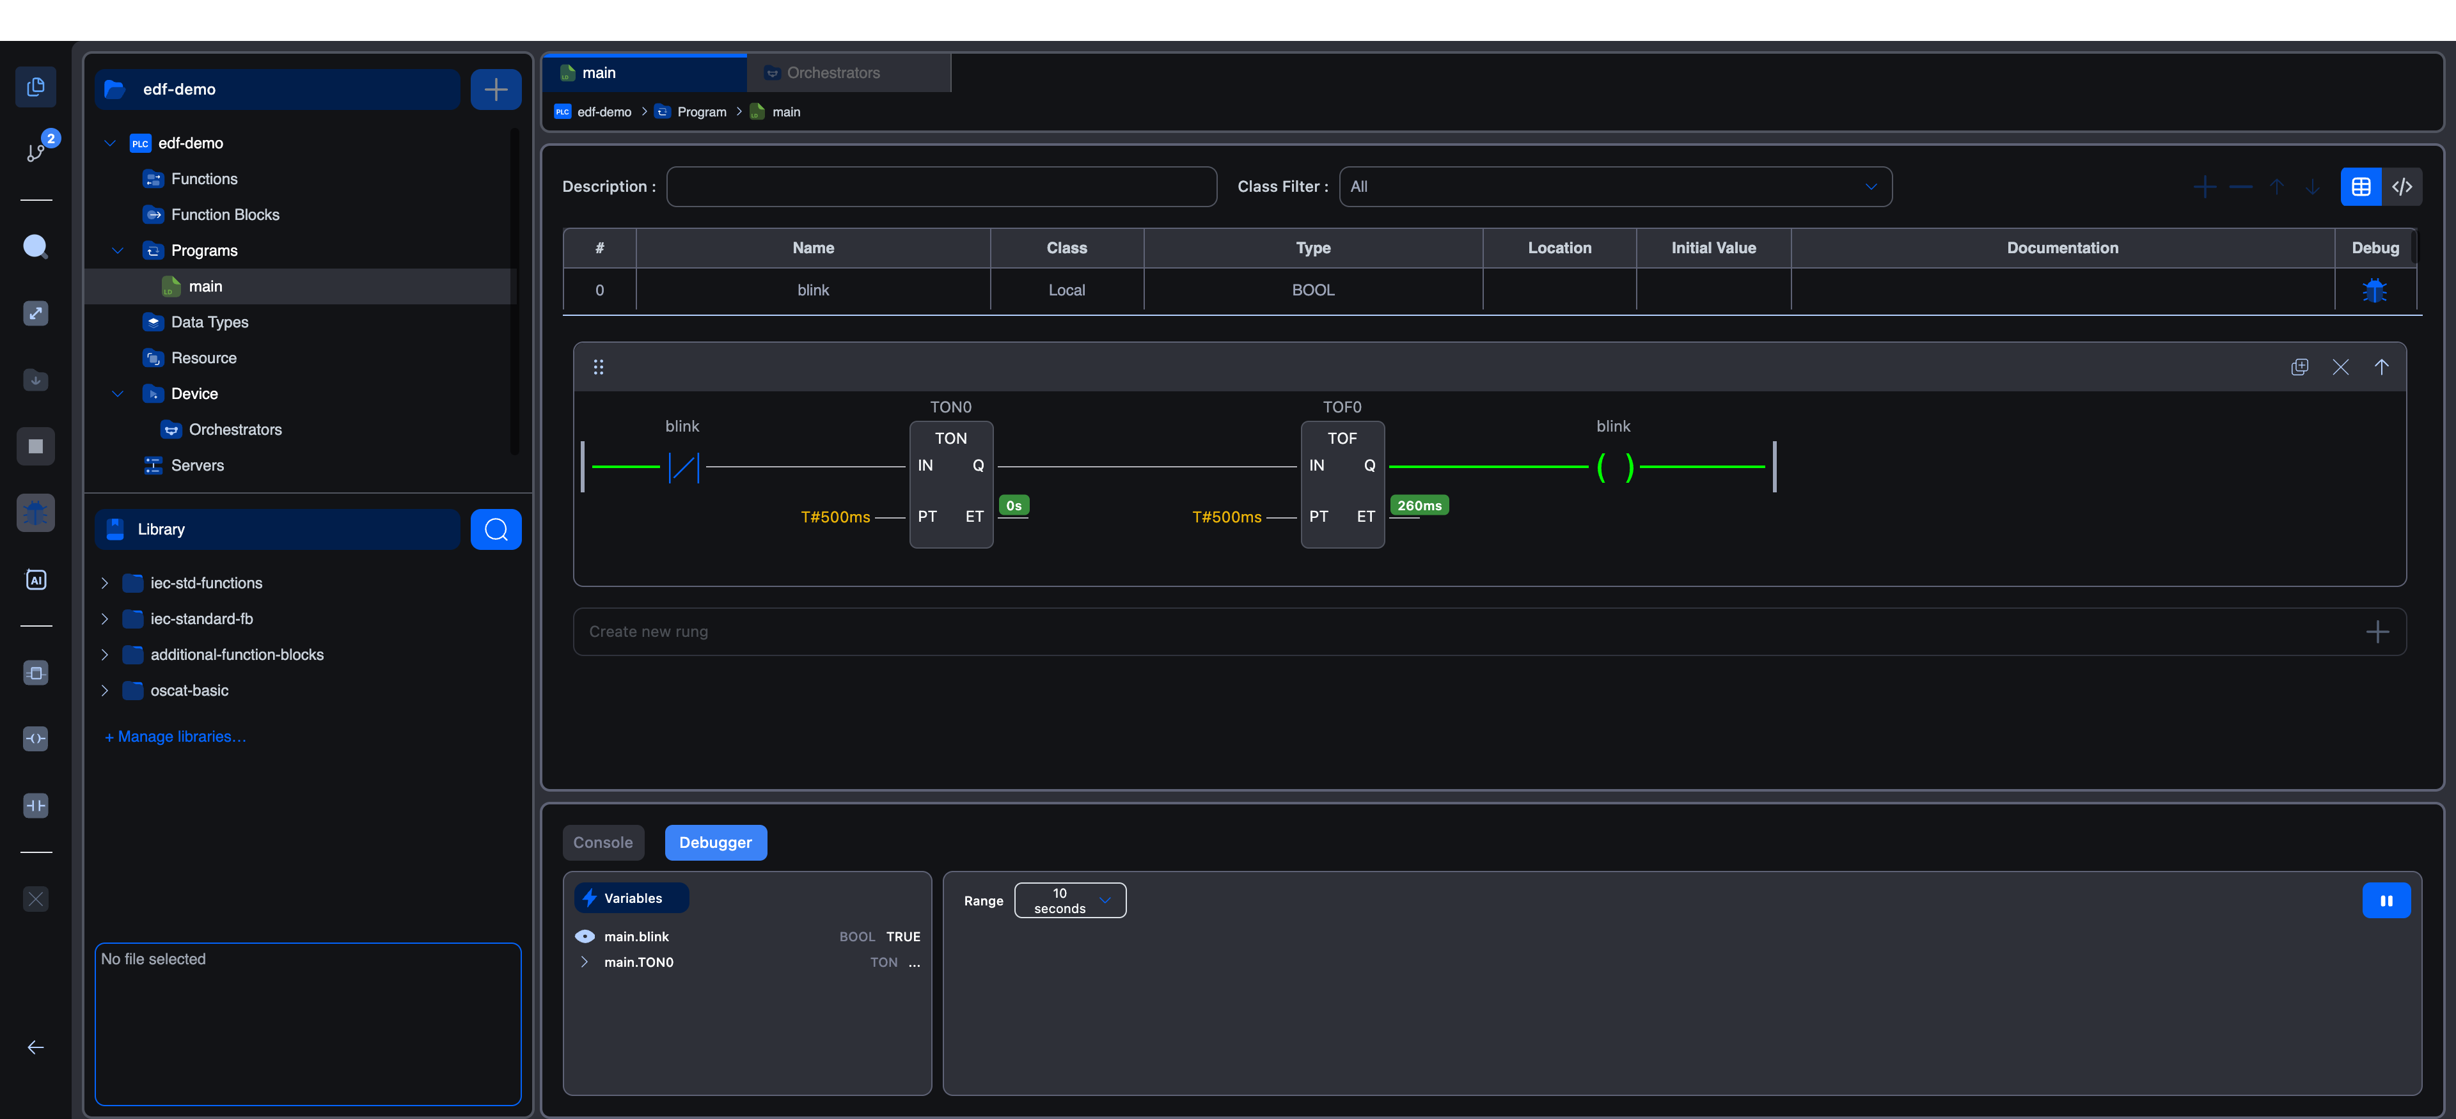Viewport: 2456px width, 1119px height.
Task: Switch to the main tab
Action: [x=645, y=74]
